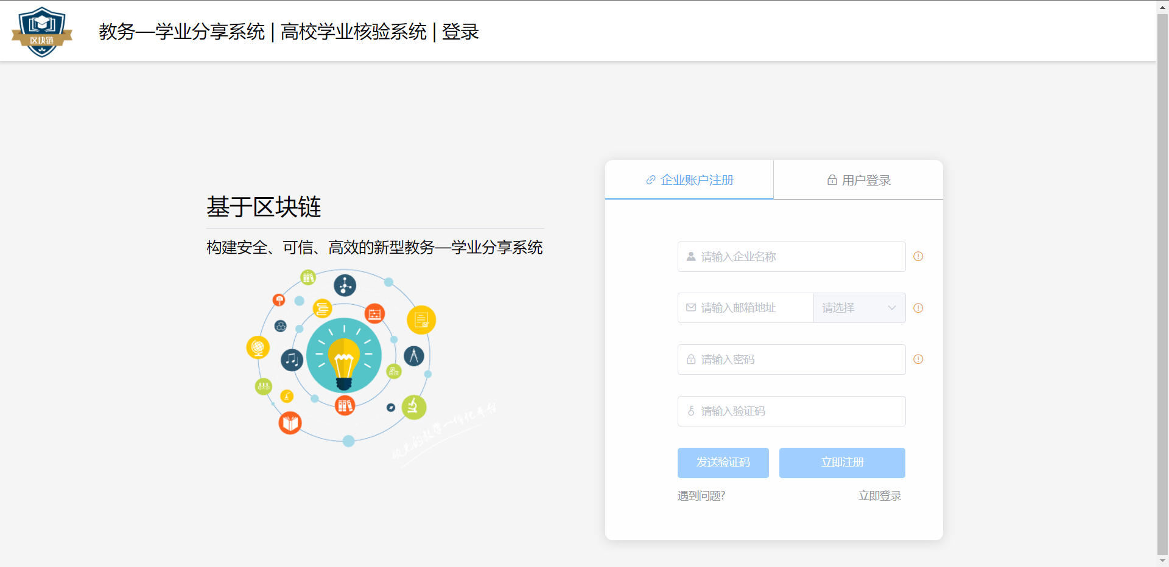1169x567 pixels.
Task: Click the music note icon in illustration
Action: (x=292, y=360)
